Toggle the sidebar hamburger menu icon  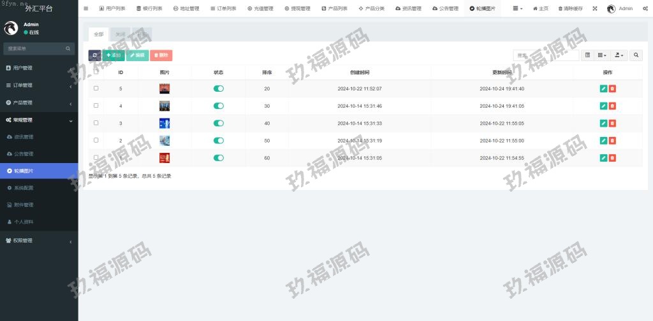click(86, 8)
